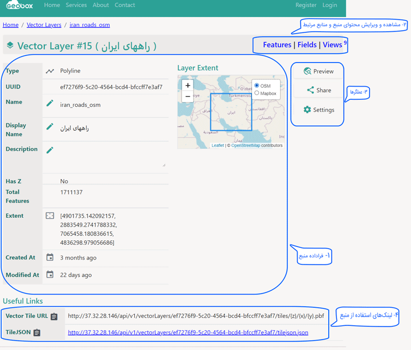
Task: Copy the Vector Tile URL via clipboard icon
Action: tap(54, 317)
